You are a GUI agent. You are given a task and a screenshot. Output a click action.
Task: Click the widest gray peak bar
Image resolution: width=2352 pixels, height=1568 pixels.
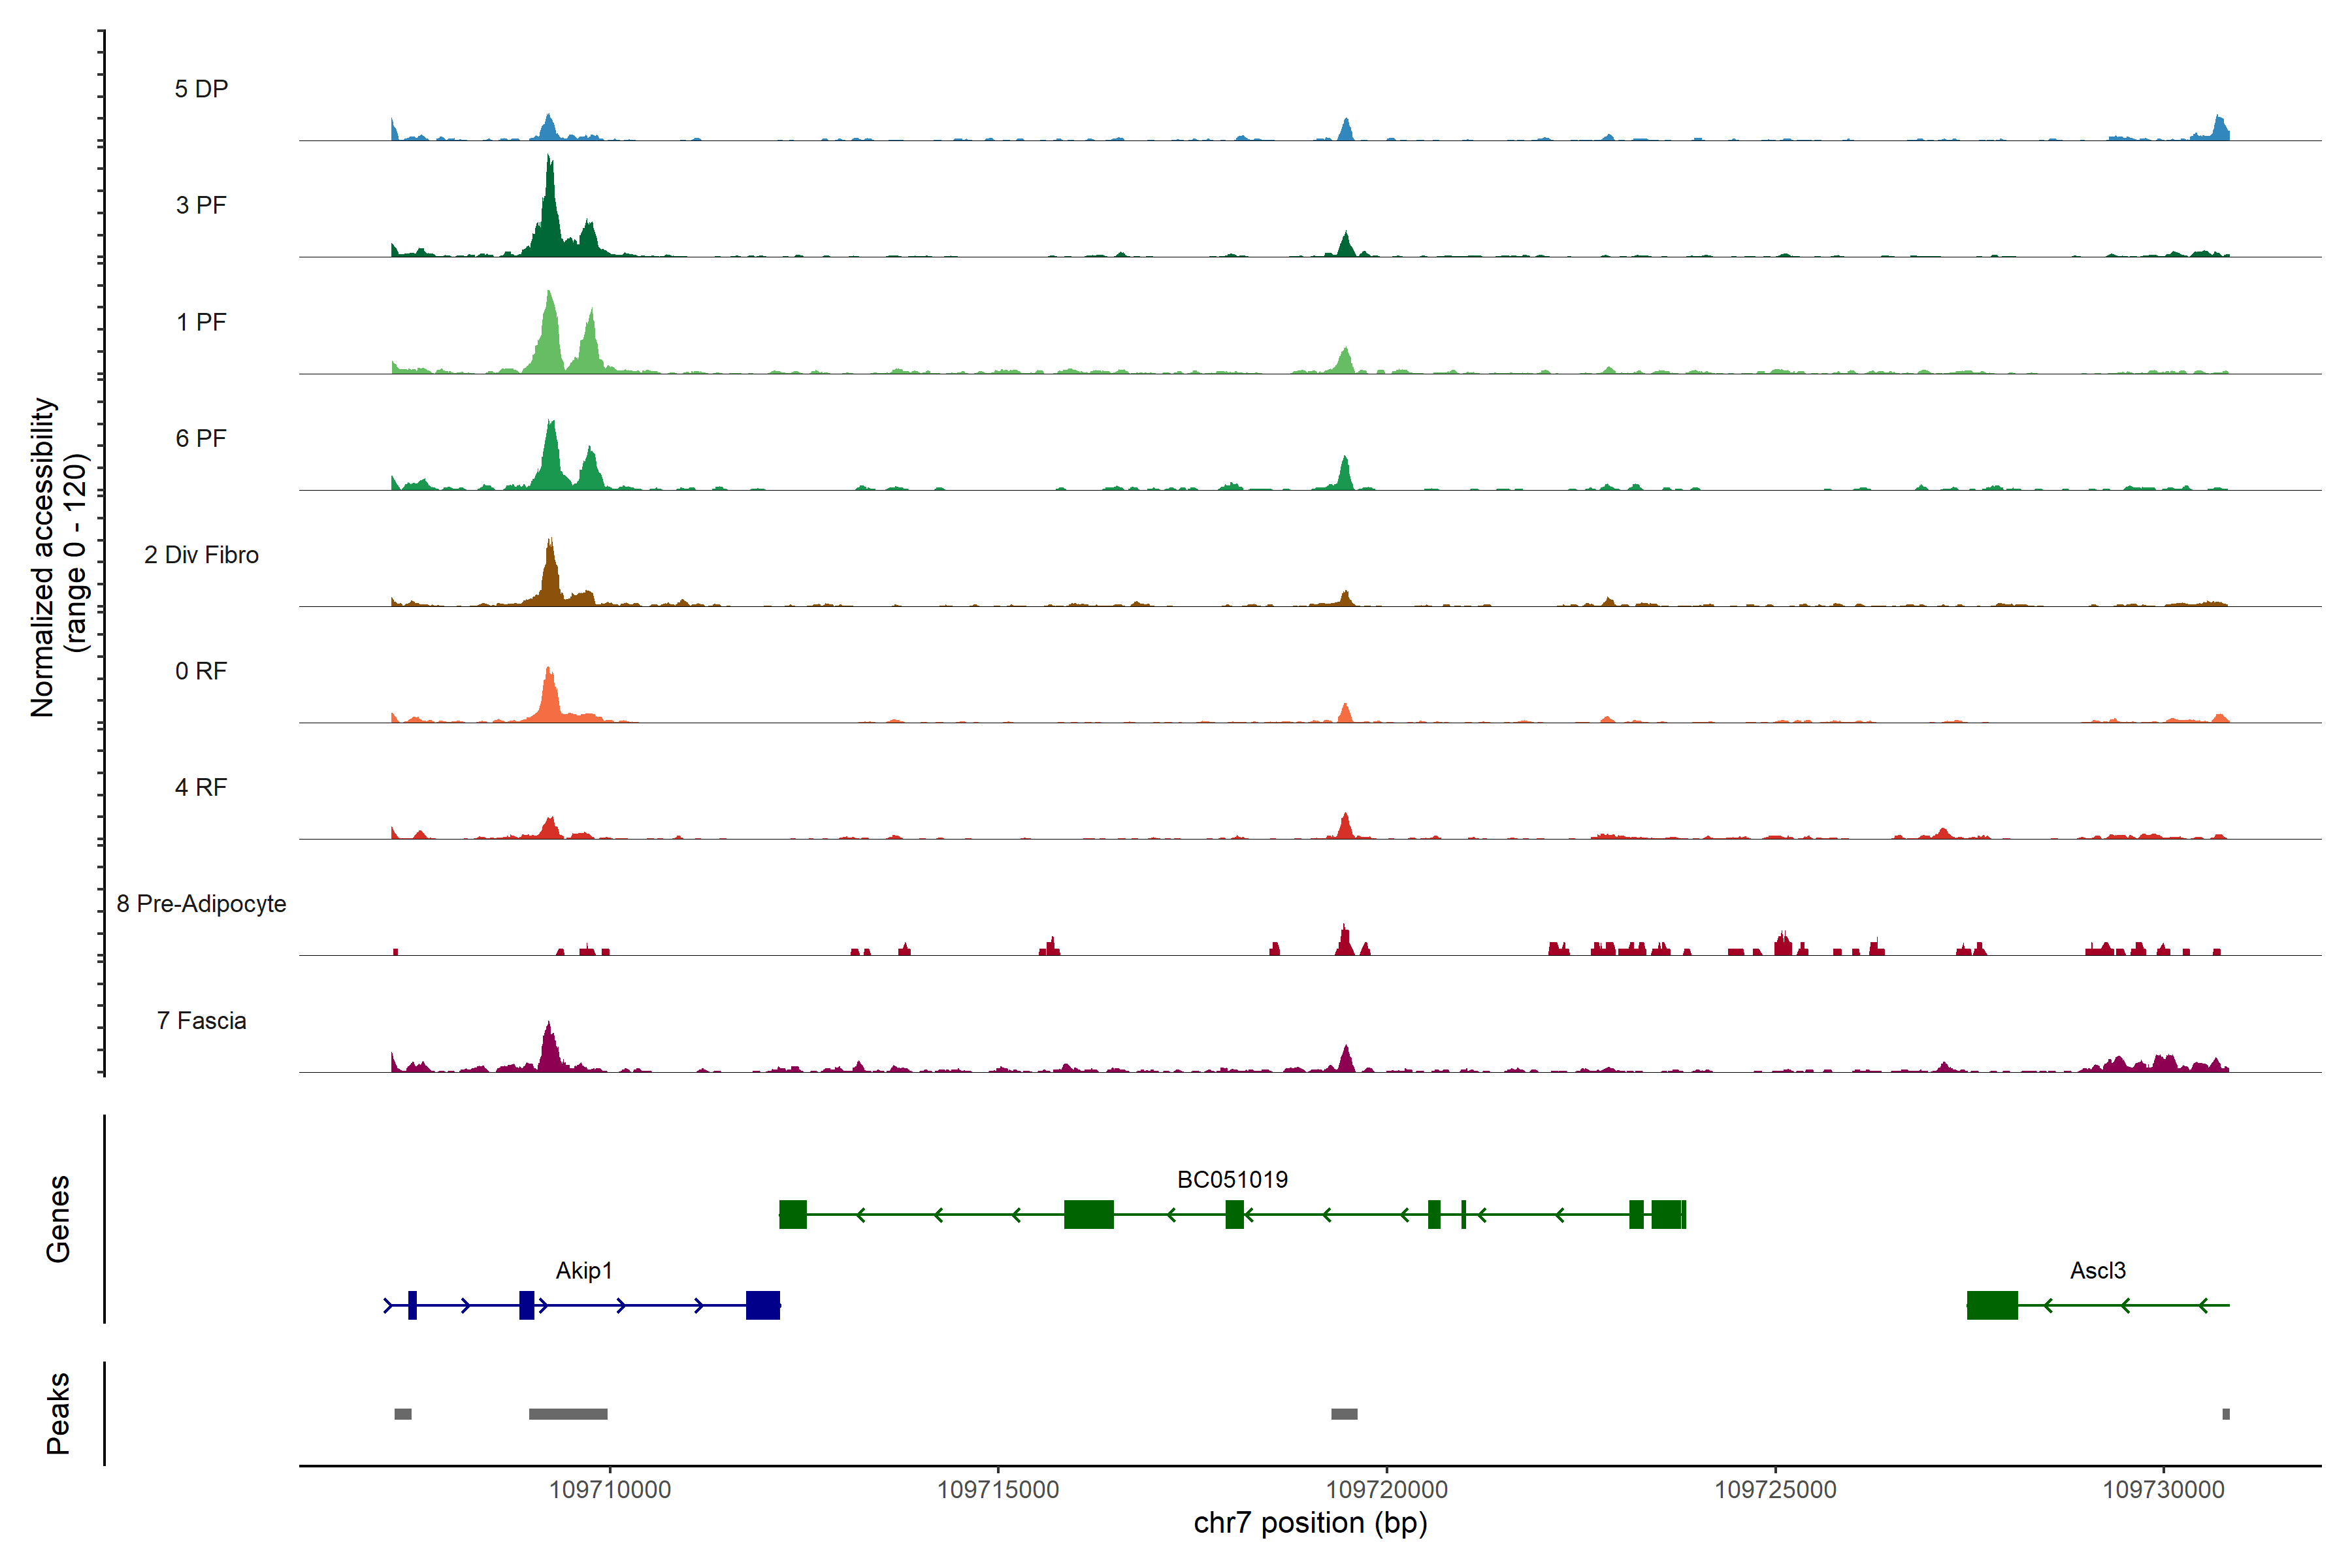coord(568,1414)
